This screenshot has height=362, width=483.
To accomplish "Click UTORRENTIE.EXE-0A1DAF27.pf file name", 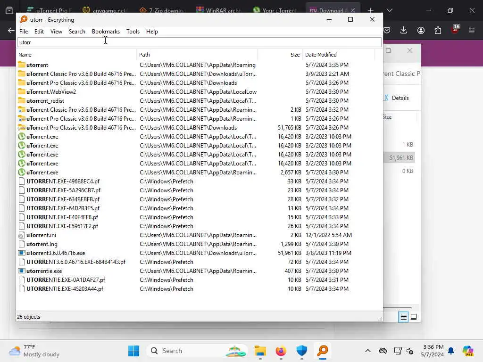I will pos(66,280).
